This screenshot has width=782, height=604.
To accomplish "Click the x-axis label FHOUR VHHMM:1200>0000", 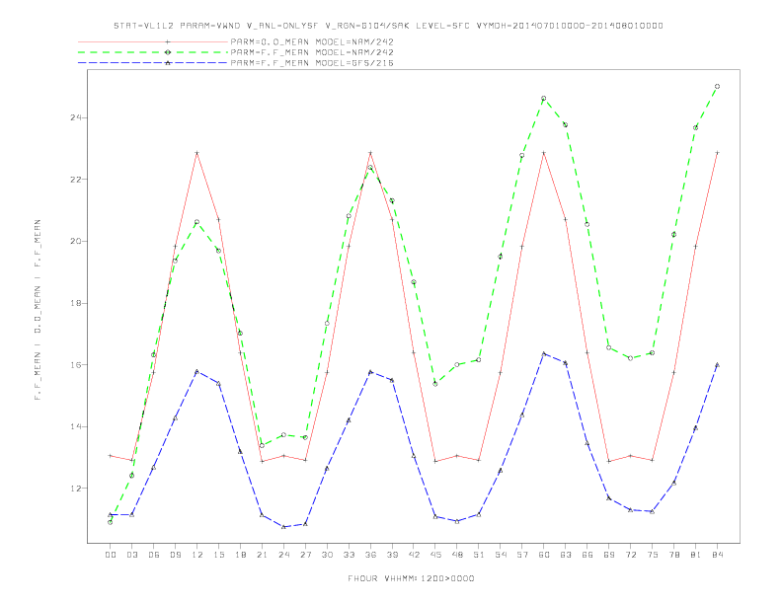I will point(411,578).
